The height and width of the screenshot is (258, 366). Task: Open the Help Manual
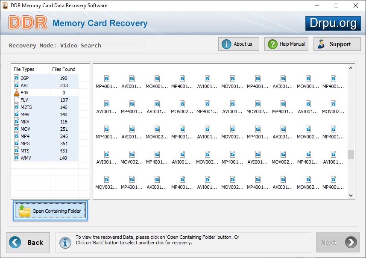click(x=286, y=44)
